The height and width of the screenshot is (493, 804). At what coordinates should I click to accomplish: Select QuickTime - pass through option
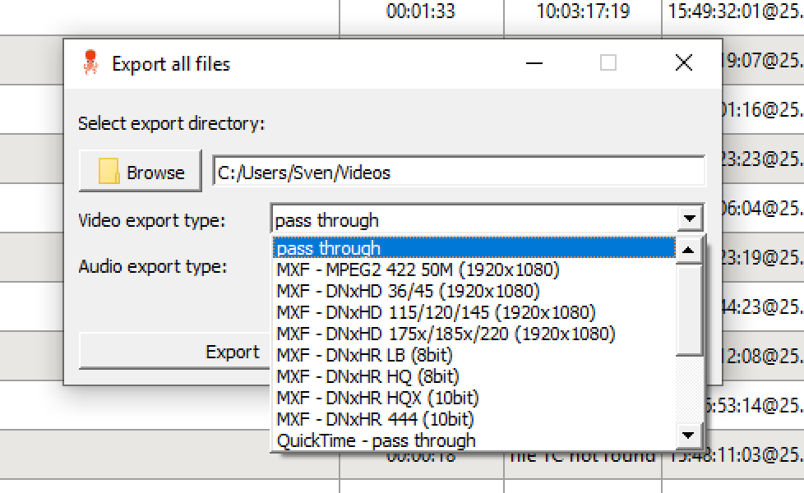376,440
